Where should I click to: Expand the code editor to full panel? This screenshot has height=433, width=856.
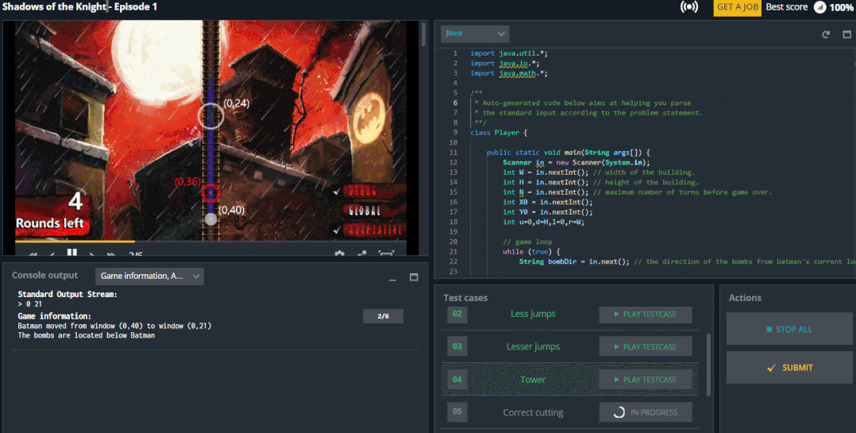(x=846, y=34)
